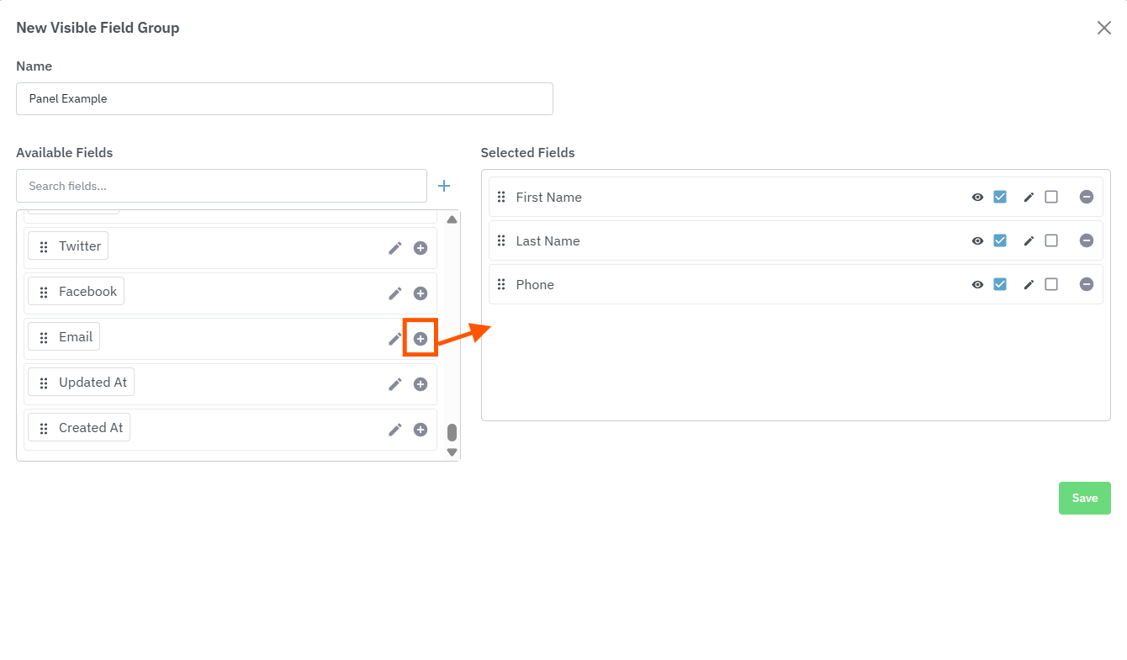1127x660 pixels.
Task: Click the blue plus icon beside the search box
Action: coord(444,186)
